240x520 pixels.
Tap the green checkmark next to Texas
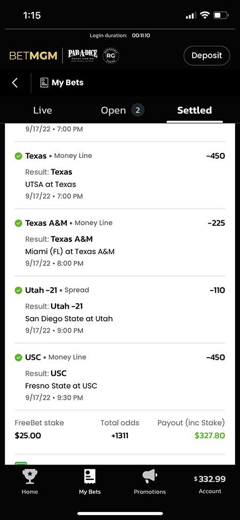(19, 156)
